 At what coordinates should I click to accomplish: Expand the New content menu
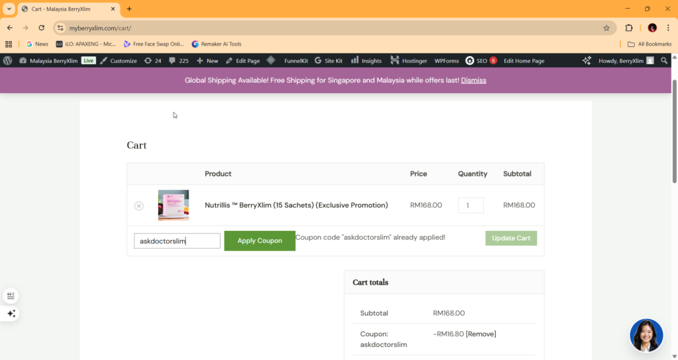click(x=207, y=60)
